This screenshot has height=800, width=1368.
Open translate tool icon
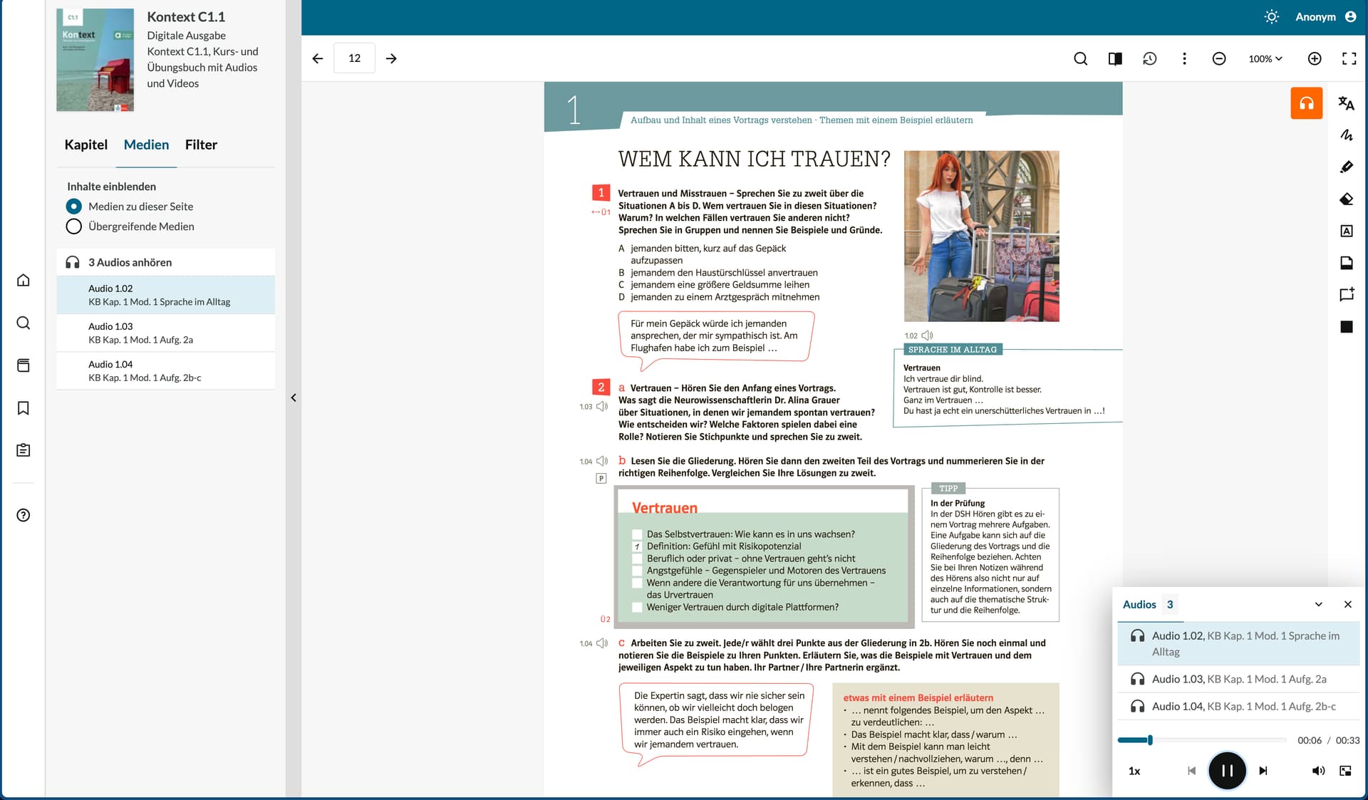[1346, 103]
